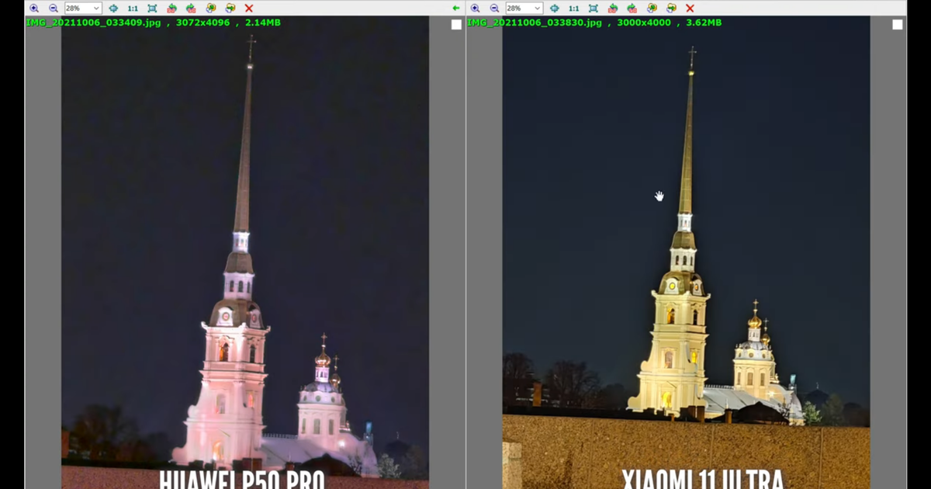Zoom out on the right pane image

point(494,8)
